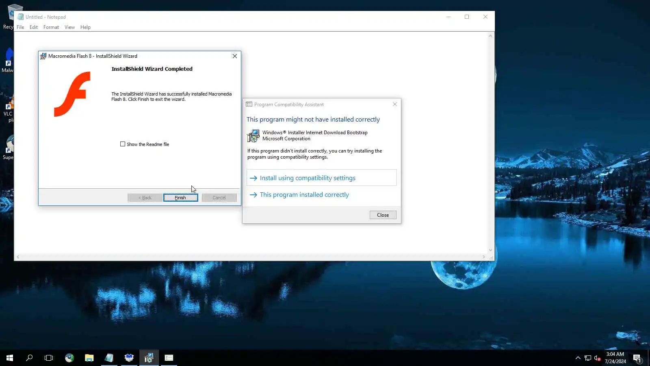Dismiss Program Compatibility Assistant with its X button

click(394, 104)
